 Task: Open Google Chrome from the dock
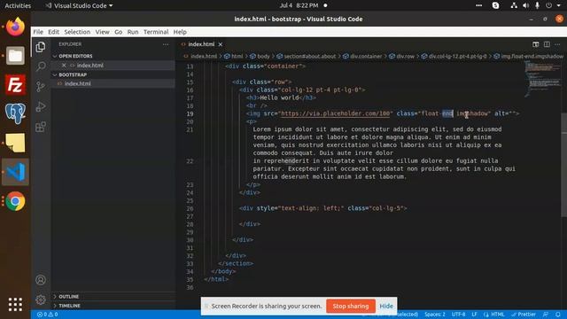coord(15,201)
